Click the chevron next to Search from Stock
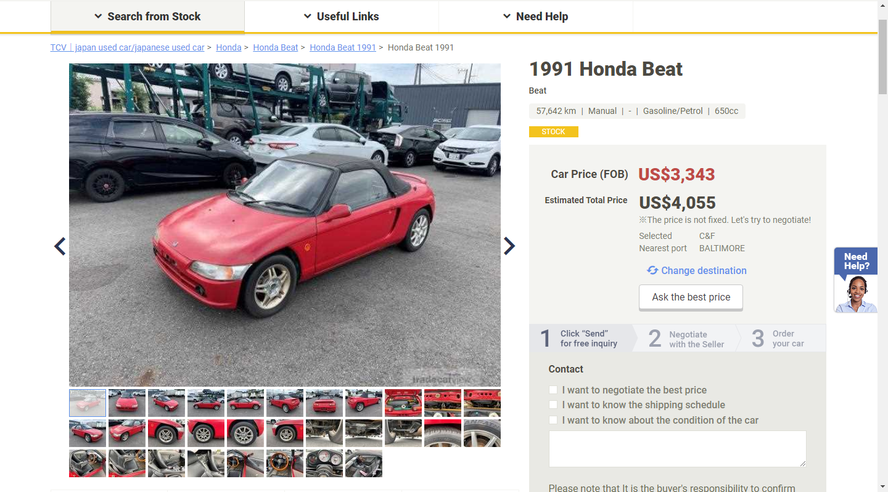The height and width of the screenshot is (492, 888). point(98,17)
